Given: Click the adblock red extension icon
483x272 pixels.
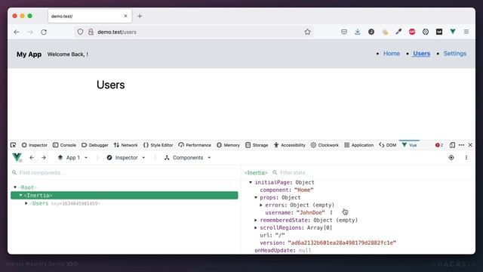Looking at the screenshot, I should click(x=412, y=32).
